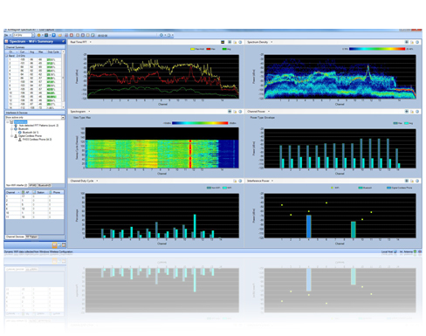Screen dimensions: 426x336
Task: Collapse the Band 2.4 GHz group row
Action: pos(7,56)
